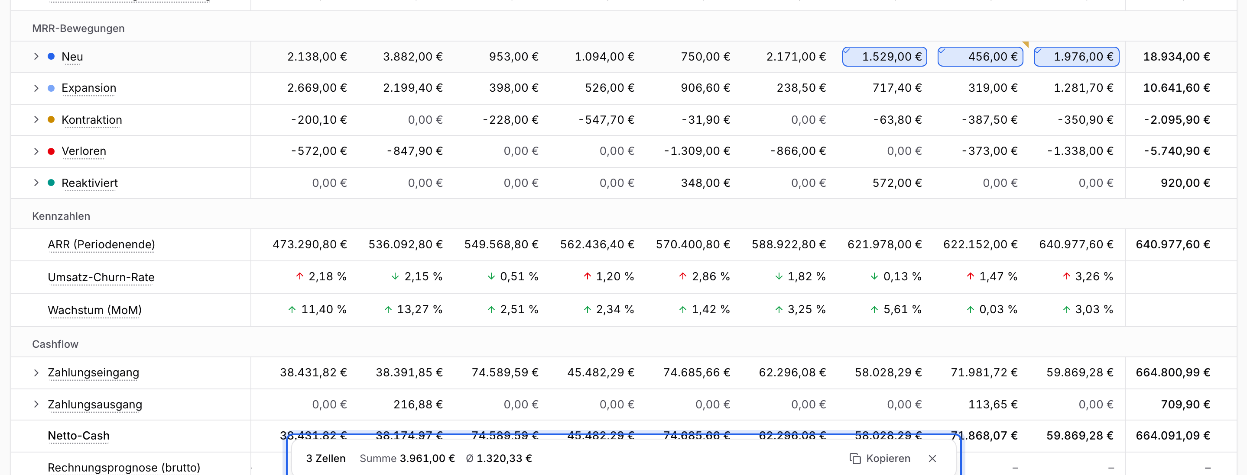Expand the Neu row chevron
The width and height of the screenshot is (1247, 475).
coord(36,57)
